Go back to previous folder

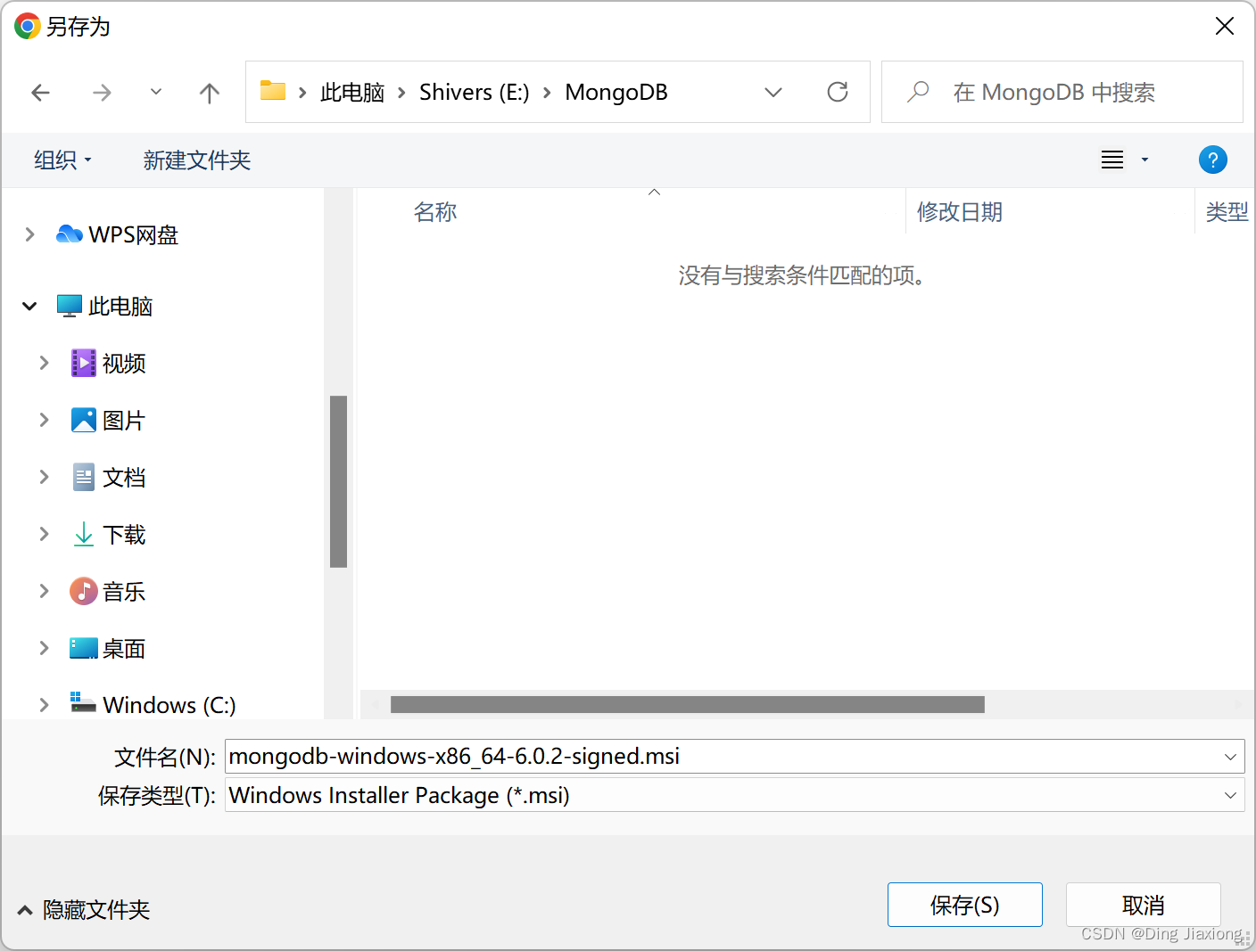coord(40,93)
